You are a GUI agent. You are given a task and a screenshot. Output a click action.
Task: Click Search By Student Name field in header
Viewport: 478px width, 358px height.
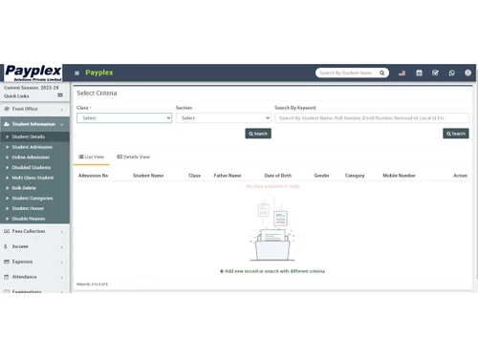coord(347,73)
